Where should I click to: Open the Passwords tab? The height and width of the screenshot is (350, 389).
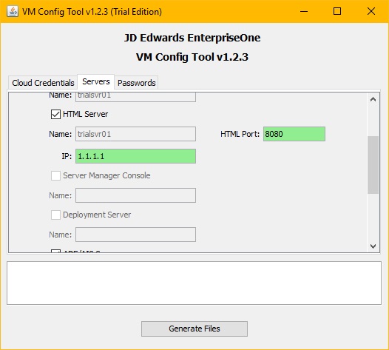[x=137, y=83]
